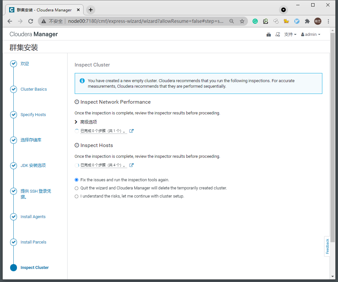The width and height of the screenshot is (338, 282).
Task: Go to the Install Parcels step
Action: click(33, 242)
